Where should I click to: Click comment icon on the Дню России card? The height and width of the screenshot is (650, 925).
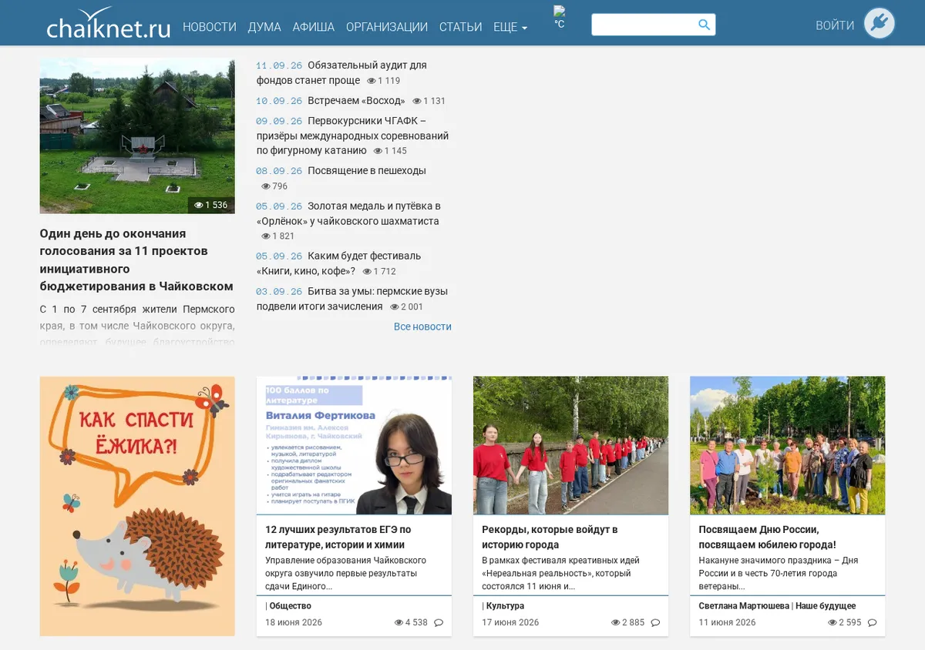872,622
